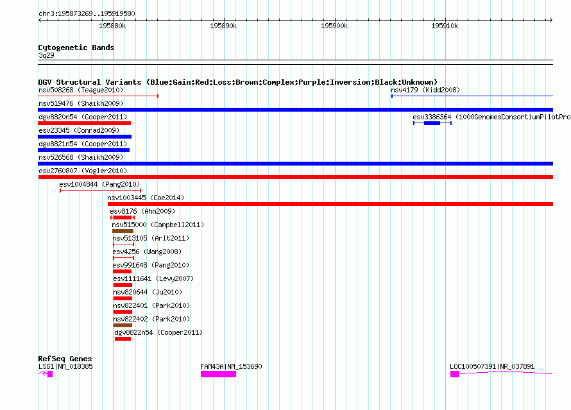
Task: Open the esv4256 (Wang2008) label
Action: click(147, 252)
